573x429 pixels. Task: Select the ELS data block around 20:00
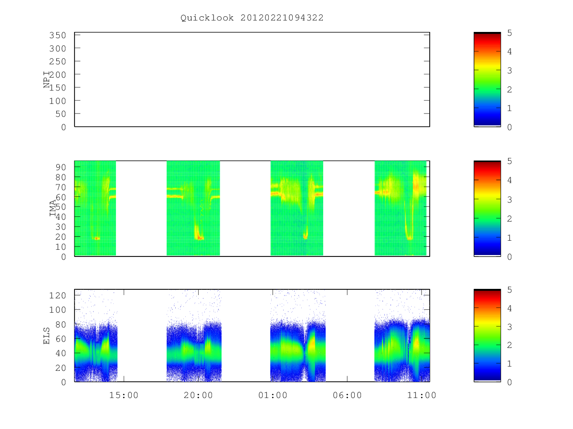click(194, 335)
